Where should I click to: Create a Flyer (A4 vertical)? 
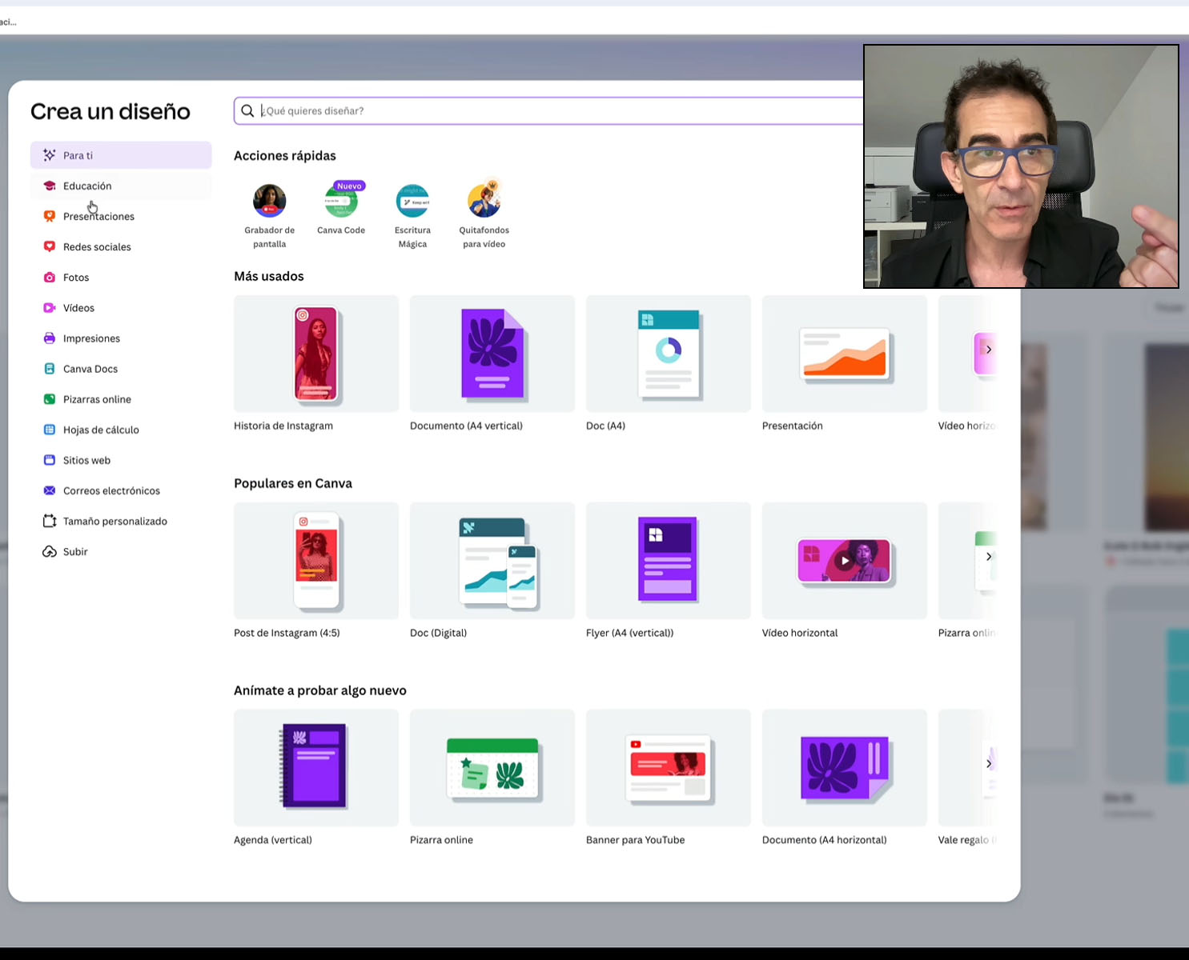669,561
